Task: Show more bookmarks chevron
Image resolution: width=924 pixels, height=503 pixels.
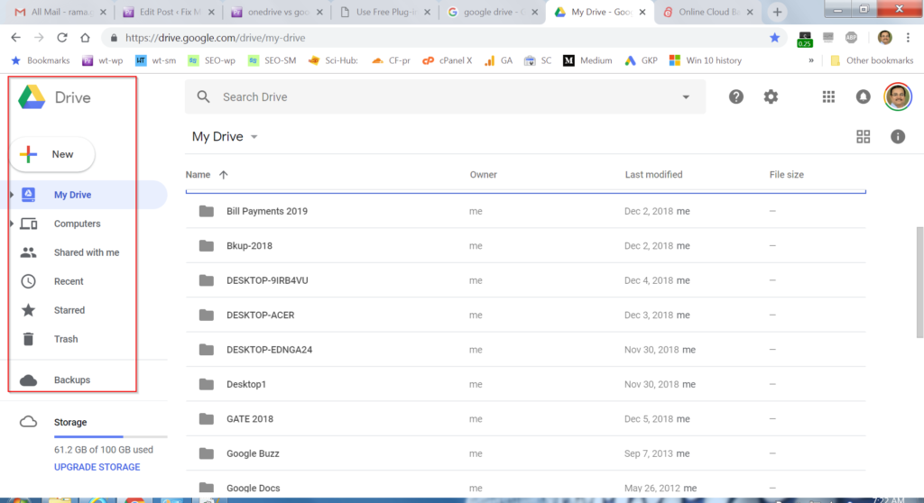Action: pyautogui.click(x=811, y=60)
